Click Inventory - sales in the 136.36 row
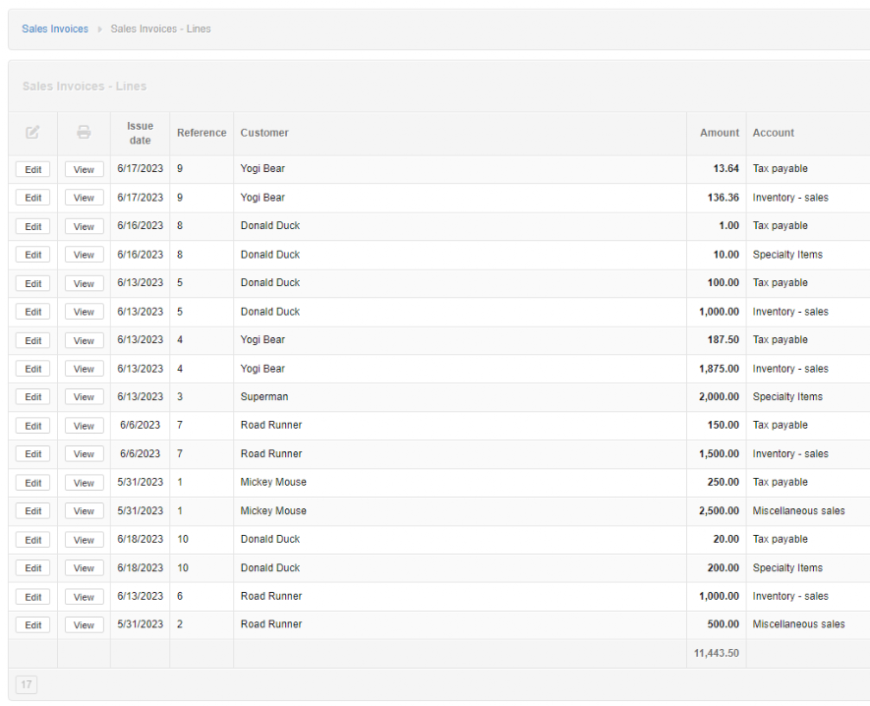The height and width of the screenshot is (706, 870). [x=790, y=198]
